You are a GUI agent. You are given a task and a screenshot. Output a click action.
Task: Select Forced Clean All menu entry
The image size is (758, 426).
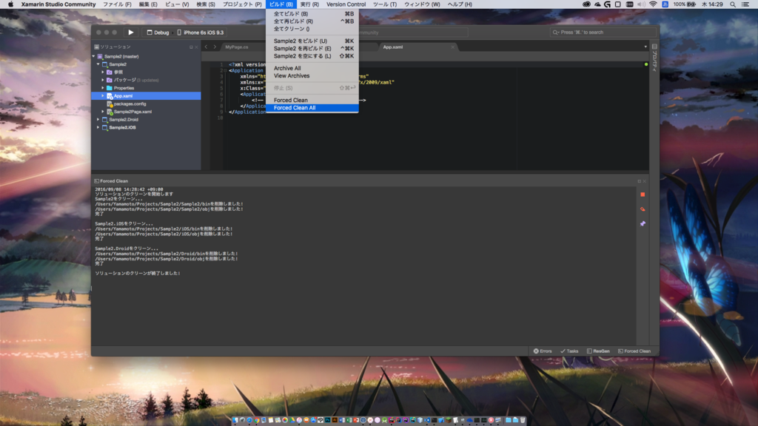(312, 108)
